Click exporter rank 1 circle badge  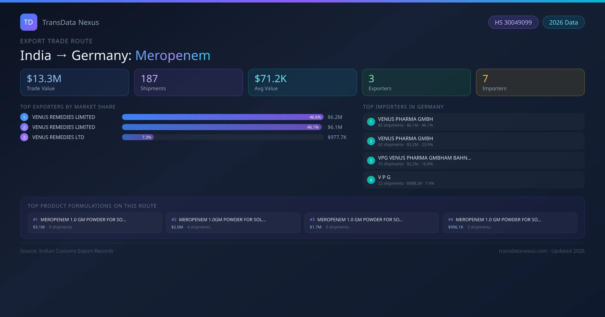[x=24, y=117]
